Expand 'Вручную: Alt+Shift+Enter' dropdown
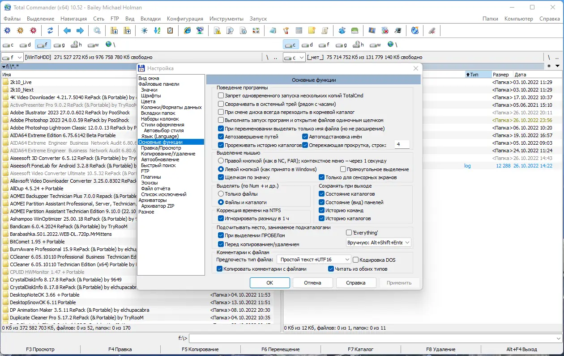 click(x=378, y=243)
